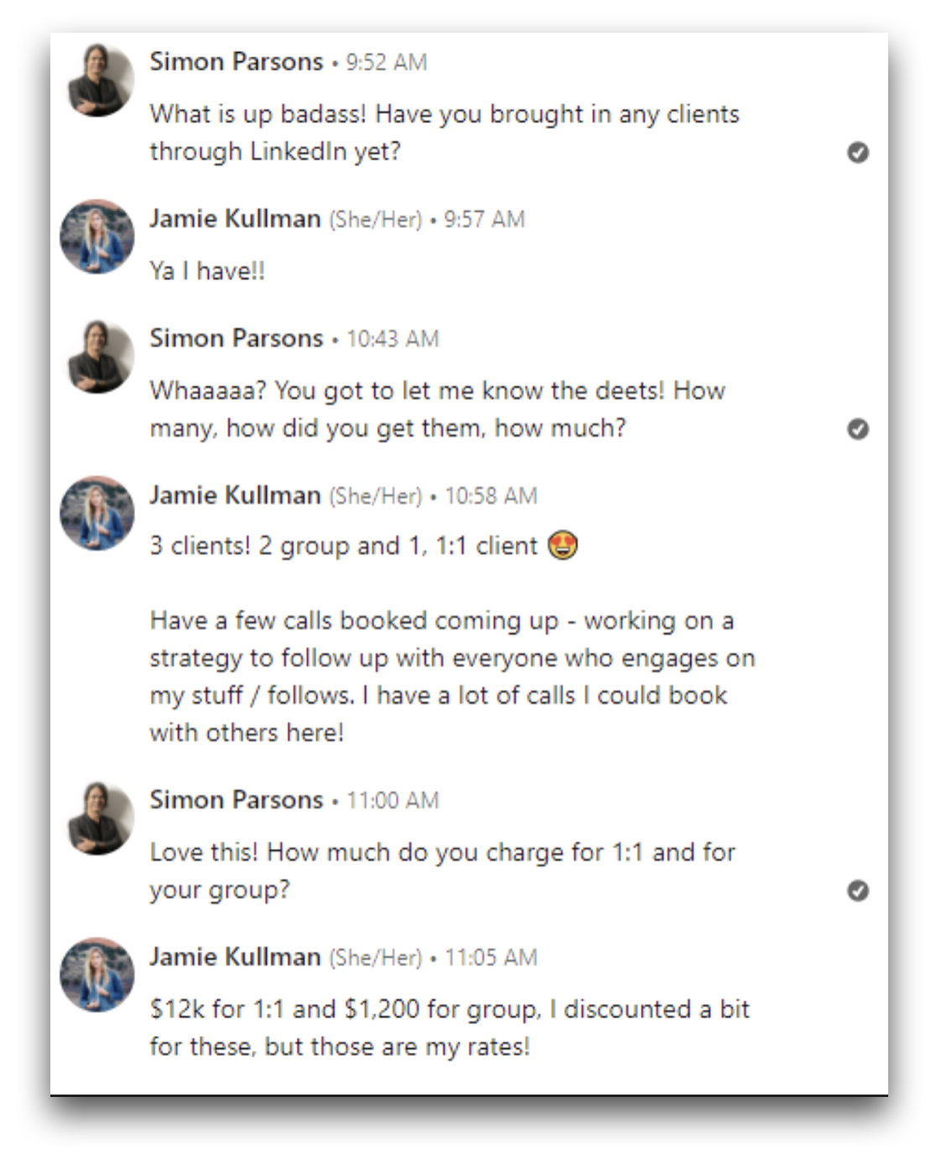Image resolution: width=936 pixels, height=1149 pixels.
Task: Select Jamie Kullman's avatar on the 11:05 AM message
Action: pos(97,975)
